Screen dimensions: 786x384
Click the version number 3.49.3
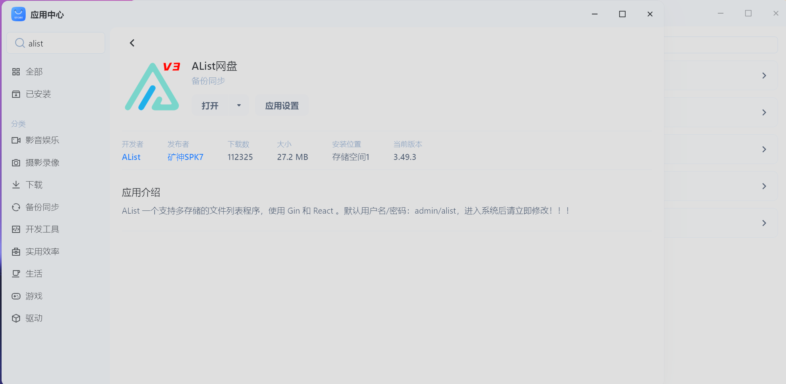click(x=405, y=157)
